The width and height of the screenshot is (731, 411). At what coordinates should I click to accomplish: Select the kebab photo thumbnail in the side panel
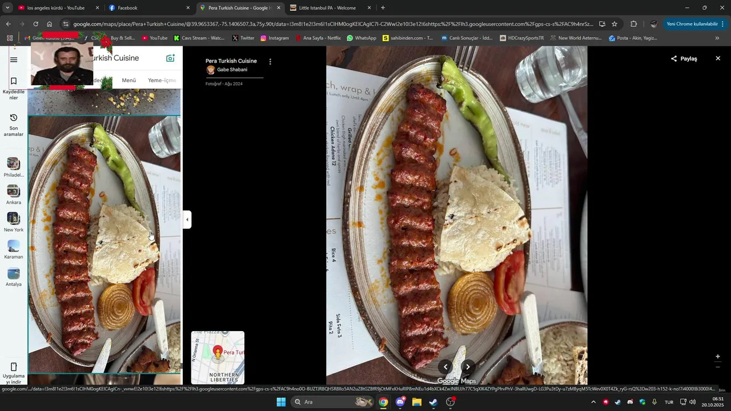point(105,244)
